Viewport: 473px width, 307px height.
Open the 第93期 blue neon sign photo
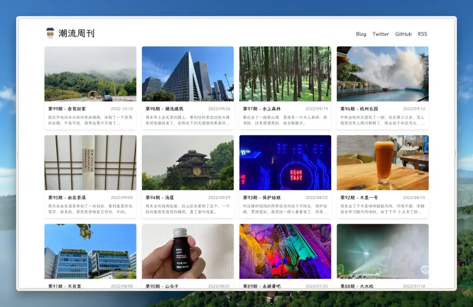click(x=285, y=162)
